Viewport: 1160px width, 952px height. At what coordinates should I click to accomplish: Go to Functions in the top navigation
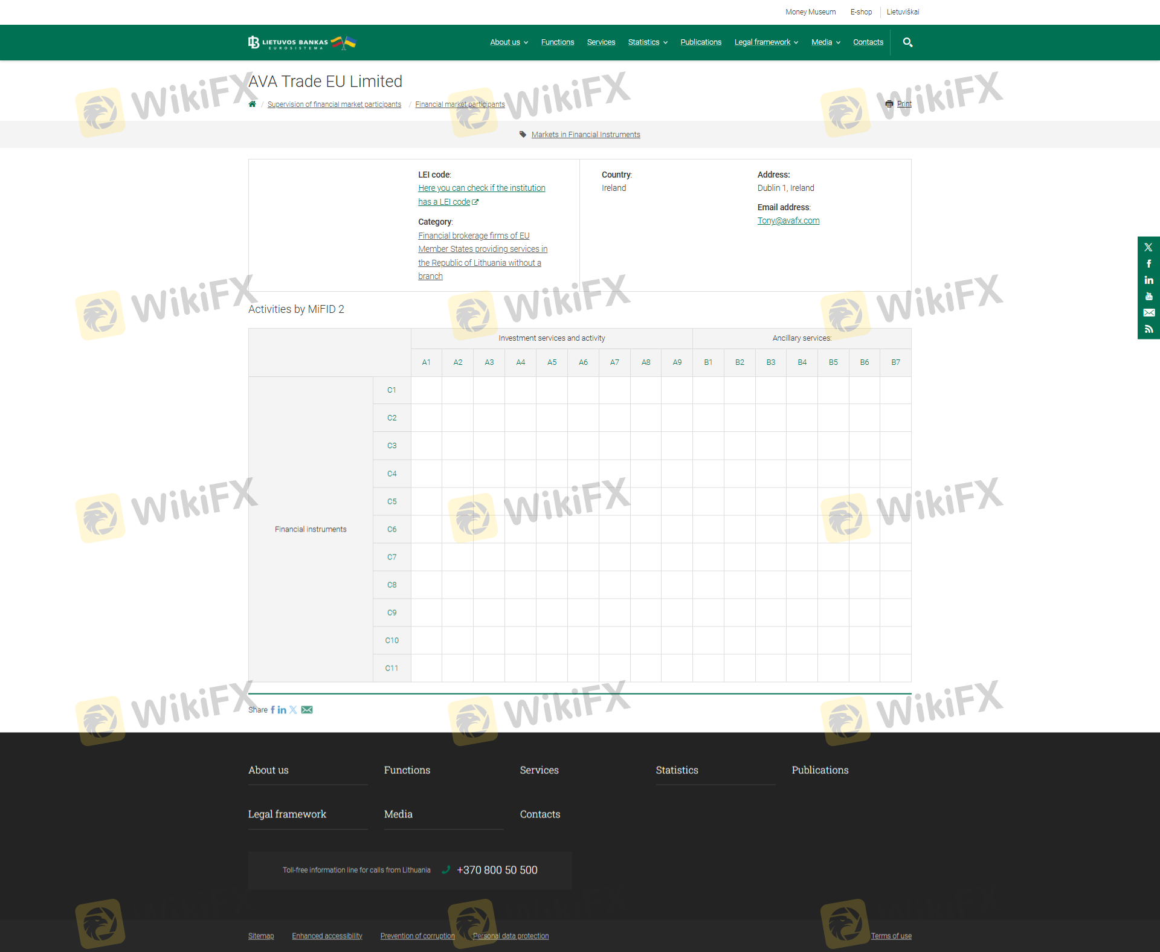[x=557, y=42]
